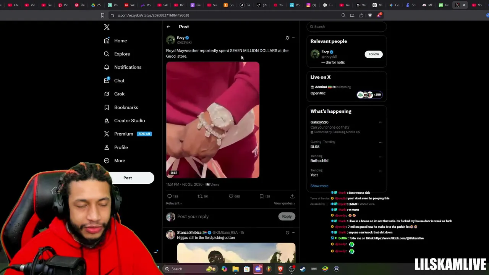Click the listener avatars with +159
This screenshot has width=489, height=275.
(369, 95)
